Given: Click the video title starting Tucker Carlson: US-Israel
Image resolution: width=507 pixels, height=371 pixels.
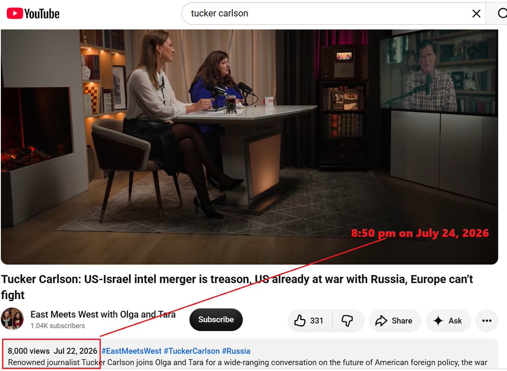Looking at the screenshot, I should [237, 287].
